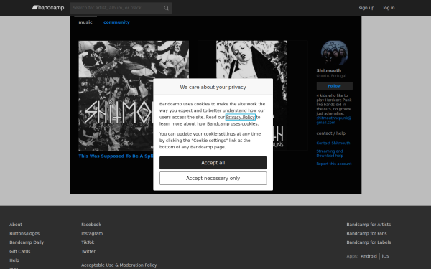
Task: Click the shitmouthhcpunk email link
Action: [334, 121]
